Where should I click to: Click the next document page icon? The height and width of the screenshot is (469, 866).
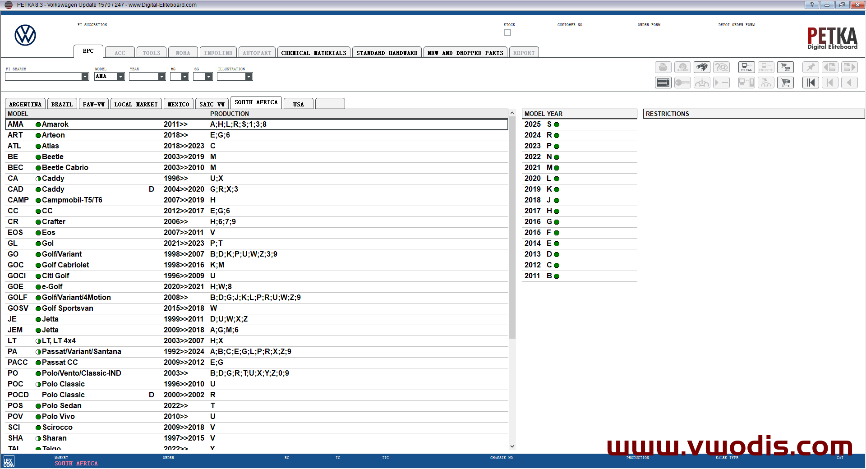point(849,68)
